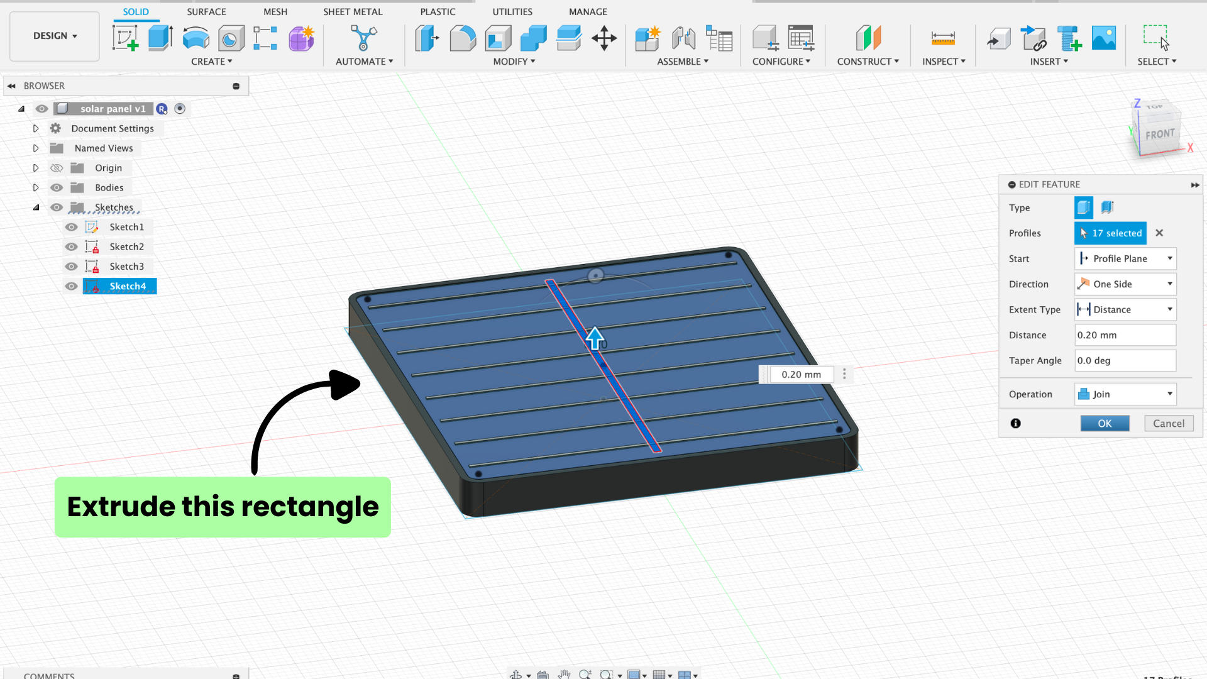This screenshot has height=679, width=1207.
Task: Toggle Sketch3 visibility eye
Action: click(x=72, y=267)
